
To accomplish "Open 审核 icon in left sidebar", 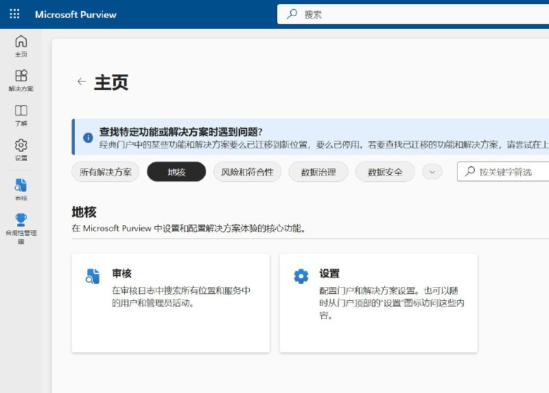I will tap(21, 185).
